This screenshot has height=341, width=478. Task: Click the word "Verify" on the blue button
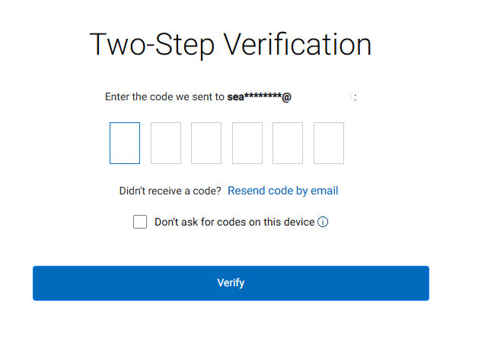pyautogui.click(x=231, y=283)
